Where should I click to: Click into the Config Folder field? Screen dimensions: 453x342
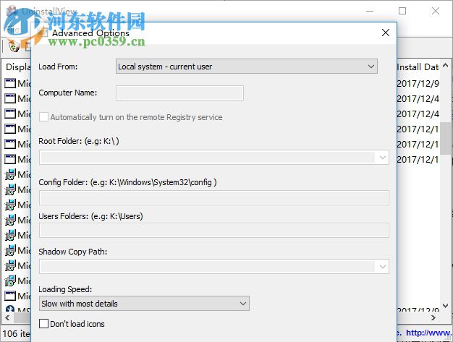click(213, 198)
